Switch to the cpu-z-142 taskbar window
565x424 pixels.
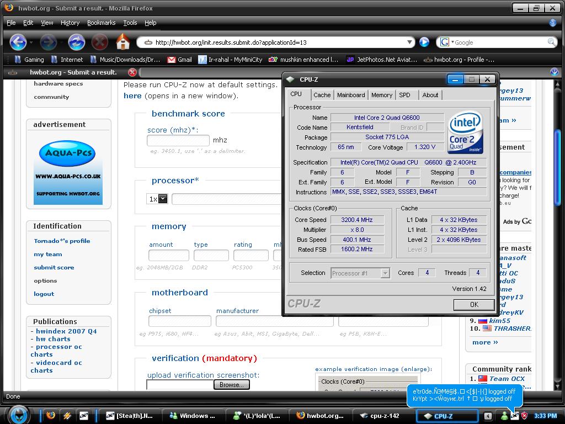(x=383, y=416)
